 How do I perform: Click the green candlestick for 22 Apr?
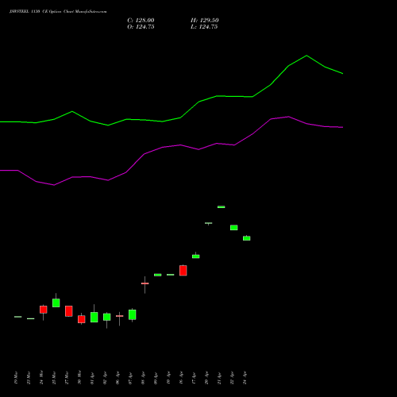point(234,227)
